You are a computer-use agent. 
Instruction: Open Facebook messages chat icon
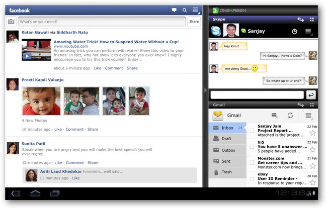[174, 10]
